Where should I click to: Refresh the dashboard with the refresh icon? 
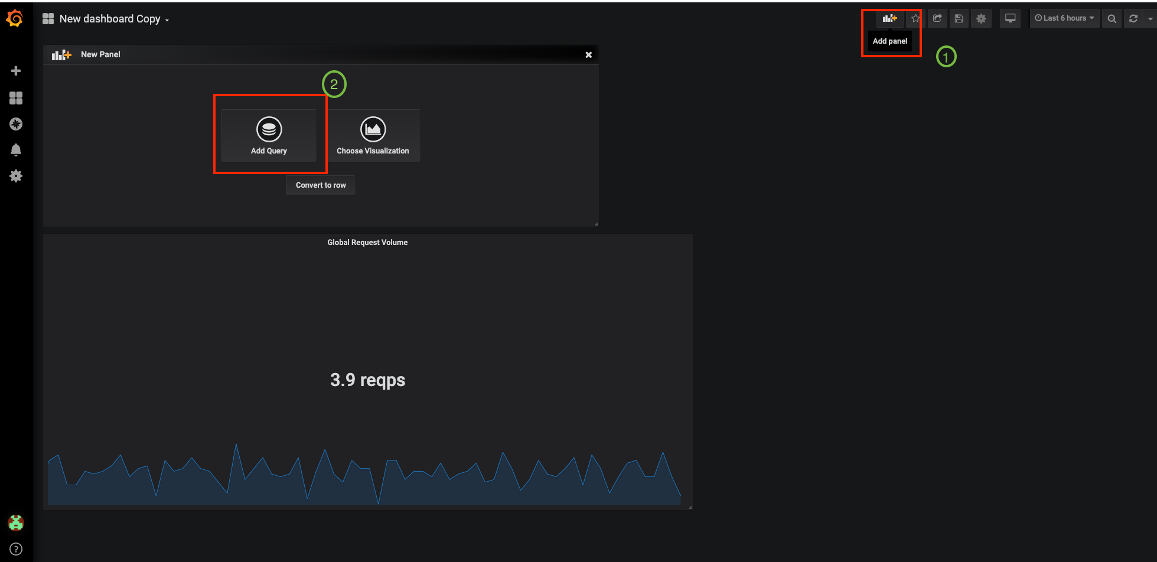coord(1133,18)
